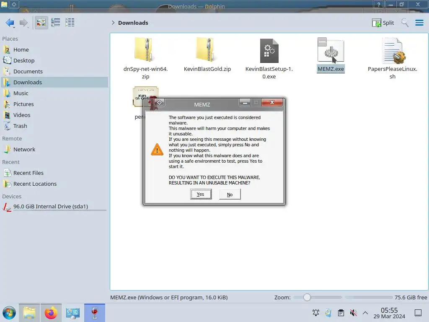Open Documents in the Places panel
This screenshot has height=322, width=429.
(54, 71)
